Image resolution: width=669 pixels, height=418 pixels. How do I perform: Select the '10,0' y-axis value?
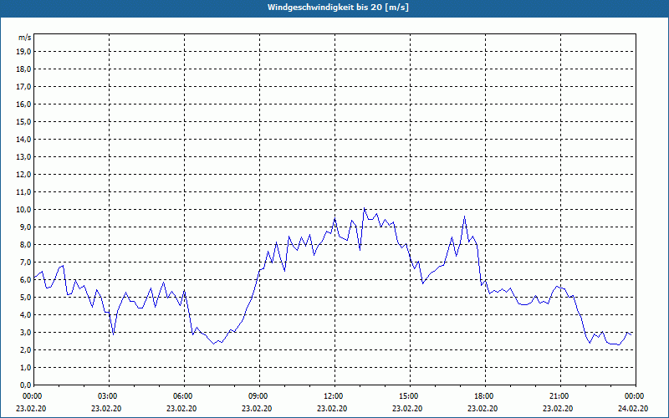24,210
